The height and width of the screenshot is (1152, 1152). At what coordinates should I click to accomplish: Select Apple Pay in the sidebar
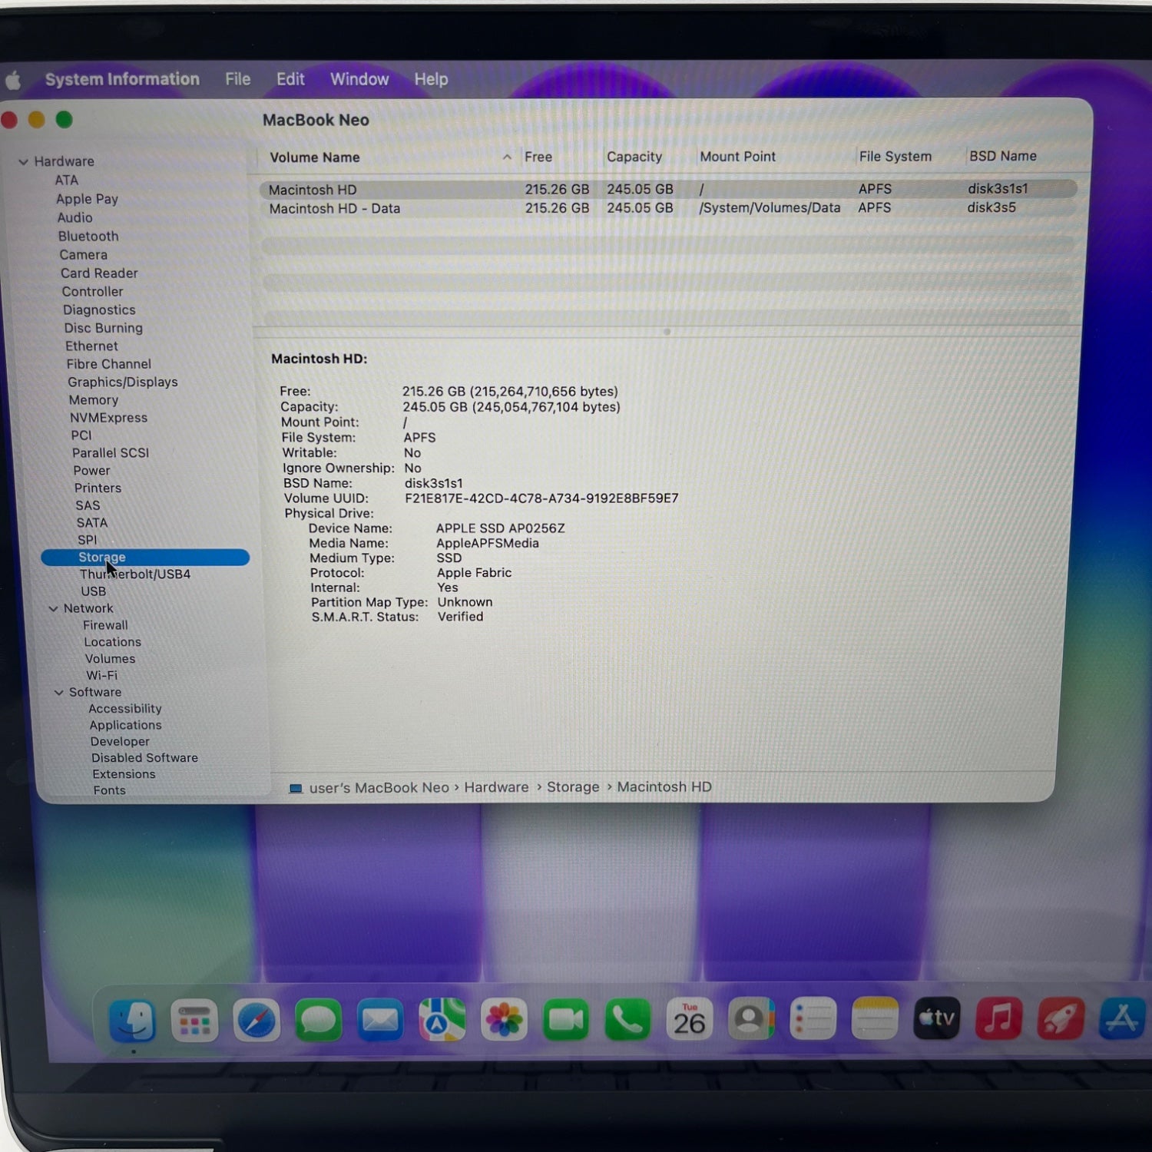point(87,199)
